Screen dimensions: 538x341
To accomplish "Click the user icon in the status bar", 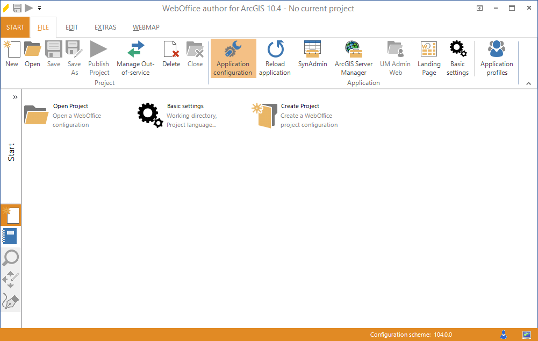I will (504, 334).
